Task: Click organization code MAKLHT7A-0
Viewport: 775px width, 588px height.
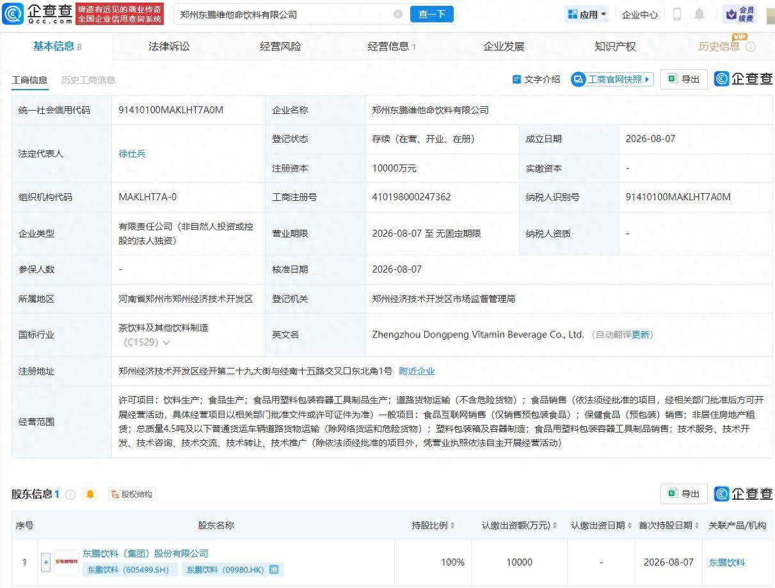Action: [x=148, y=197]
